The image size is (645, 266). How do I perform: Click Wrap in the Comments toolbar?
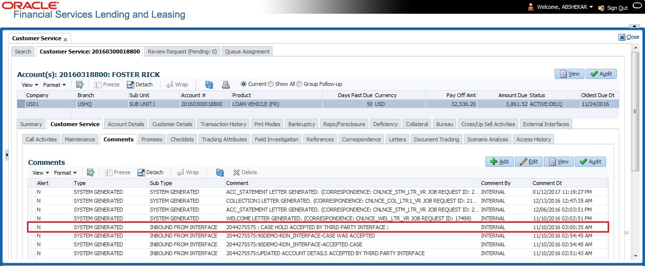coord(188,172)
